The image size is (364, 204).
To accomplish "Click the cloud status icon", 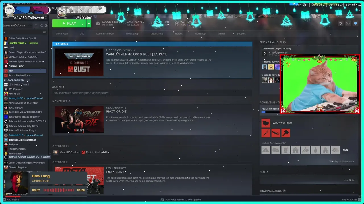I will (98, 24).
